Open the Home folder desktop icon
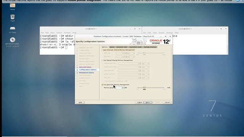Image resolution: width=244 pixels, height=137 pixels. coord(13,6)
